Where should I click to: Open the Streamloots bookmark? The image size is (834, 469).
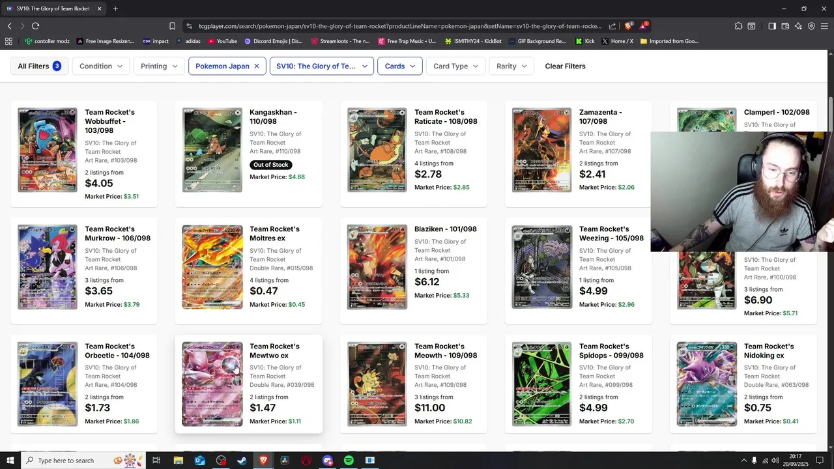[x=340, y=41]
